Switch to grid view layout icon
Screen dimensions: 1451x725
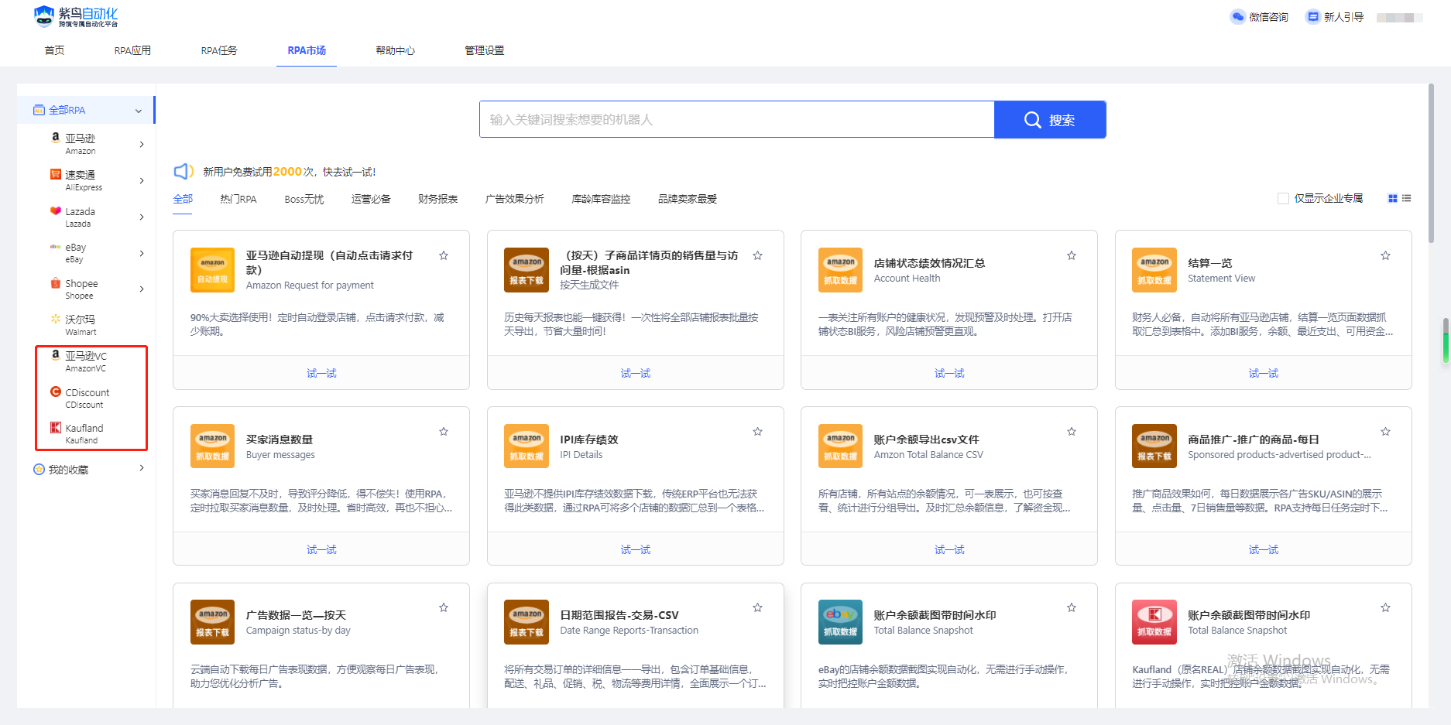point(1393,199)
